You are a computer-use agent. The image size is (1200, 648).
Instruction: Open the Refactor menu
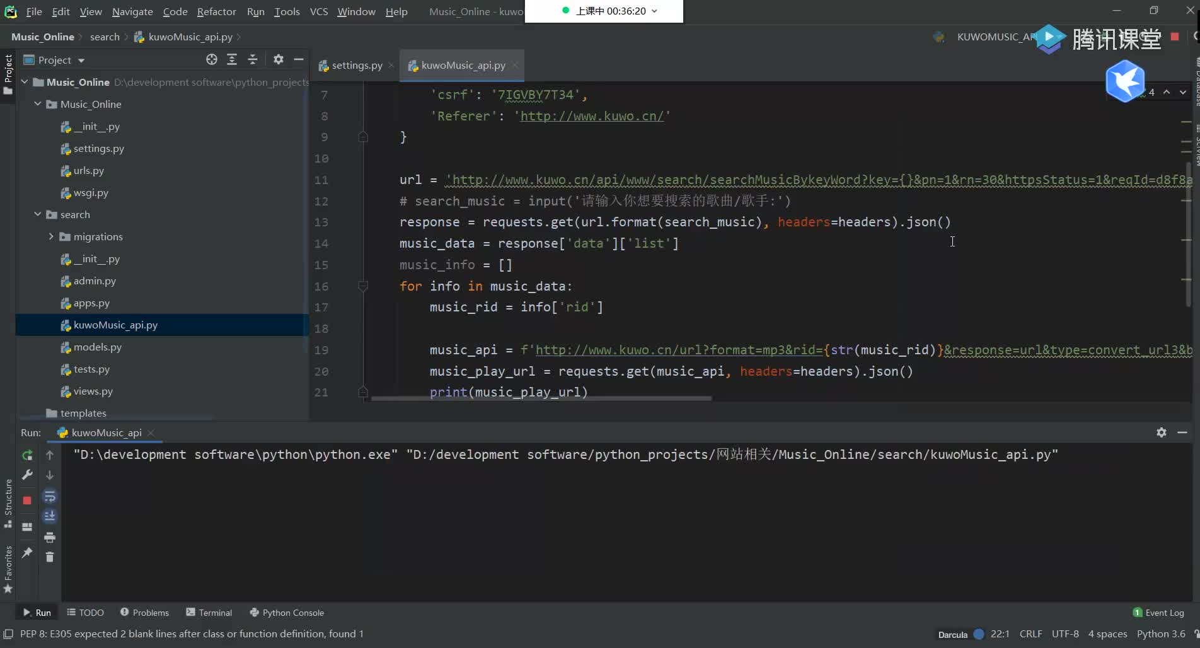216,11
